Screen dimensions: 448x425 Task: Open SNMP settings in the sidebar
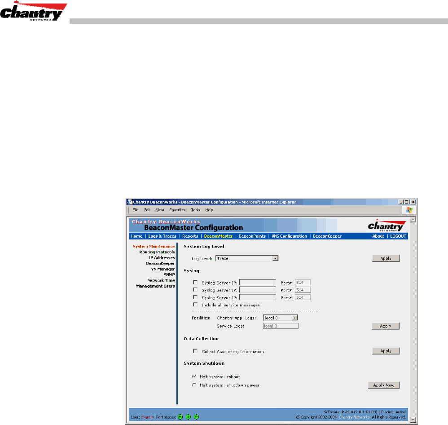(169, 274)
